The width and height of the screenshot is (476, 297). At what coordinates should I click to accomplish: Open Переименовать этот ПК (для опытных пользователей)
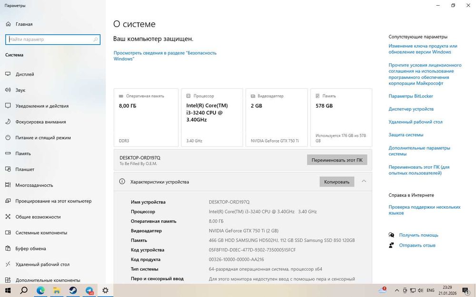pyautogui.click(x=419, y=170)
